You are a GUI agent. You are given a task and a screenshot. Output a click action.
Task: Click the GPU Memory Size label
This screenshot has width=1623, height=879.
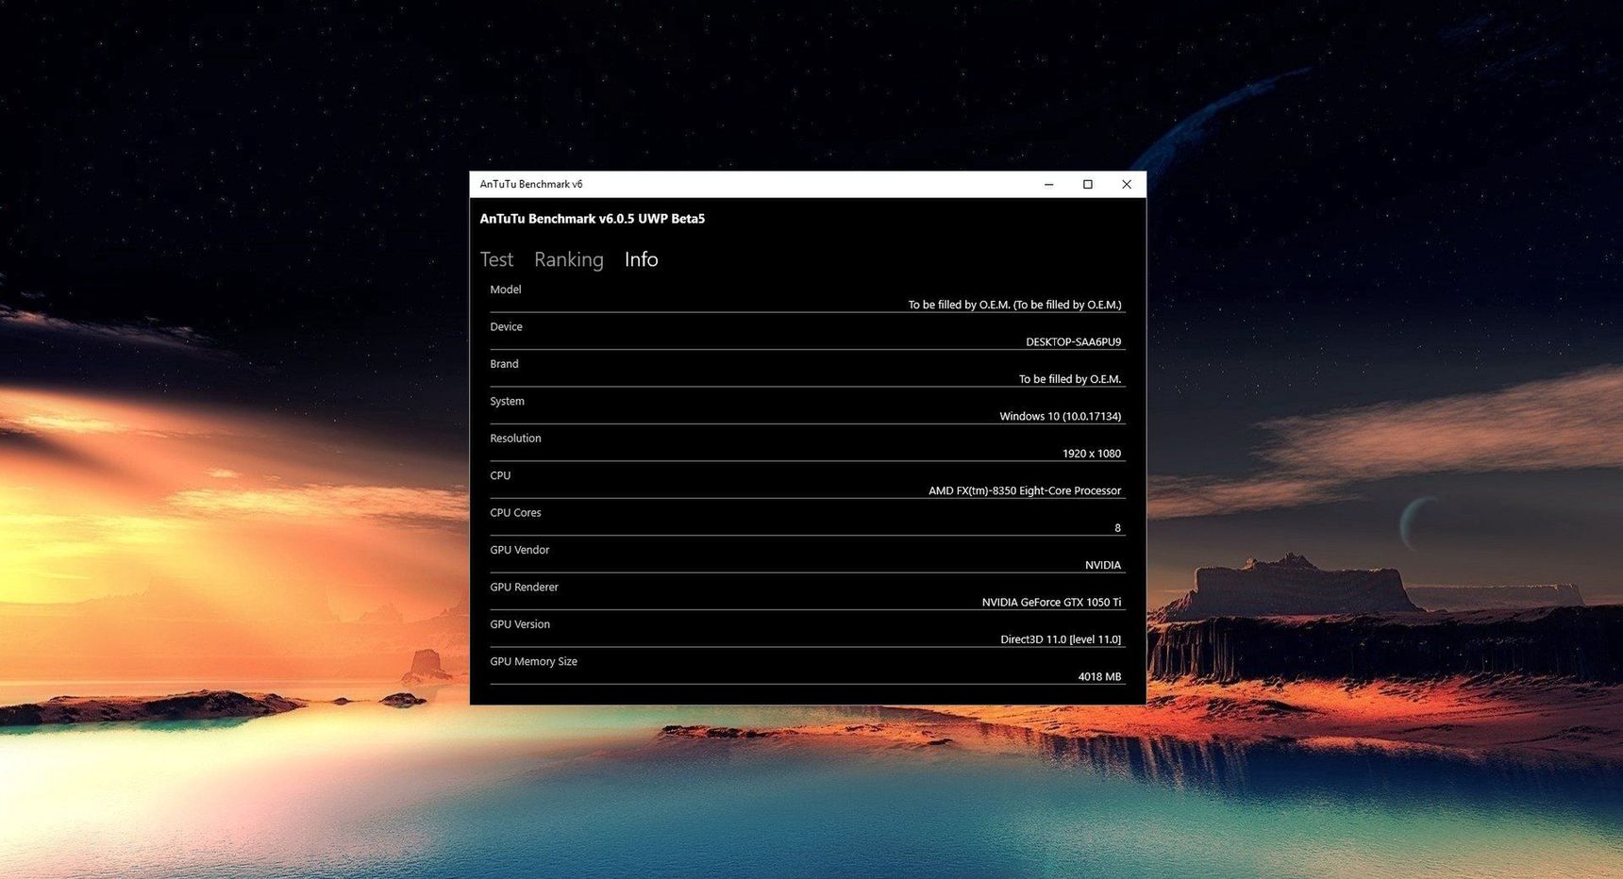533,661
